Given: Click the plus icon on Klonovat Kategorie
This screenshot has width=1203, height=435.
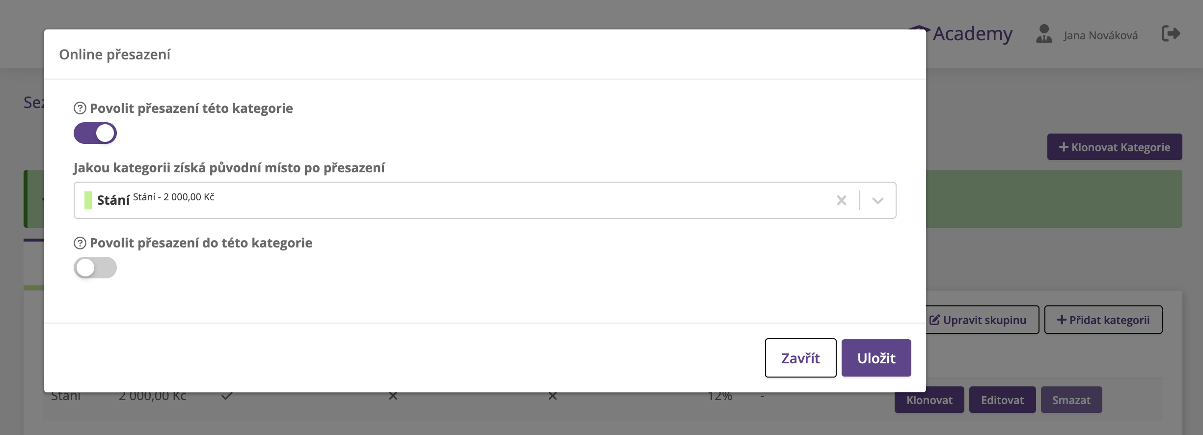Looking at the screenshot, I should click(x=1064, y=147).
